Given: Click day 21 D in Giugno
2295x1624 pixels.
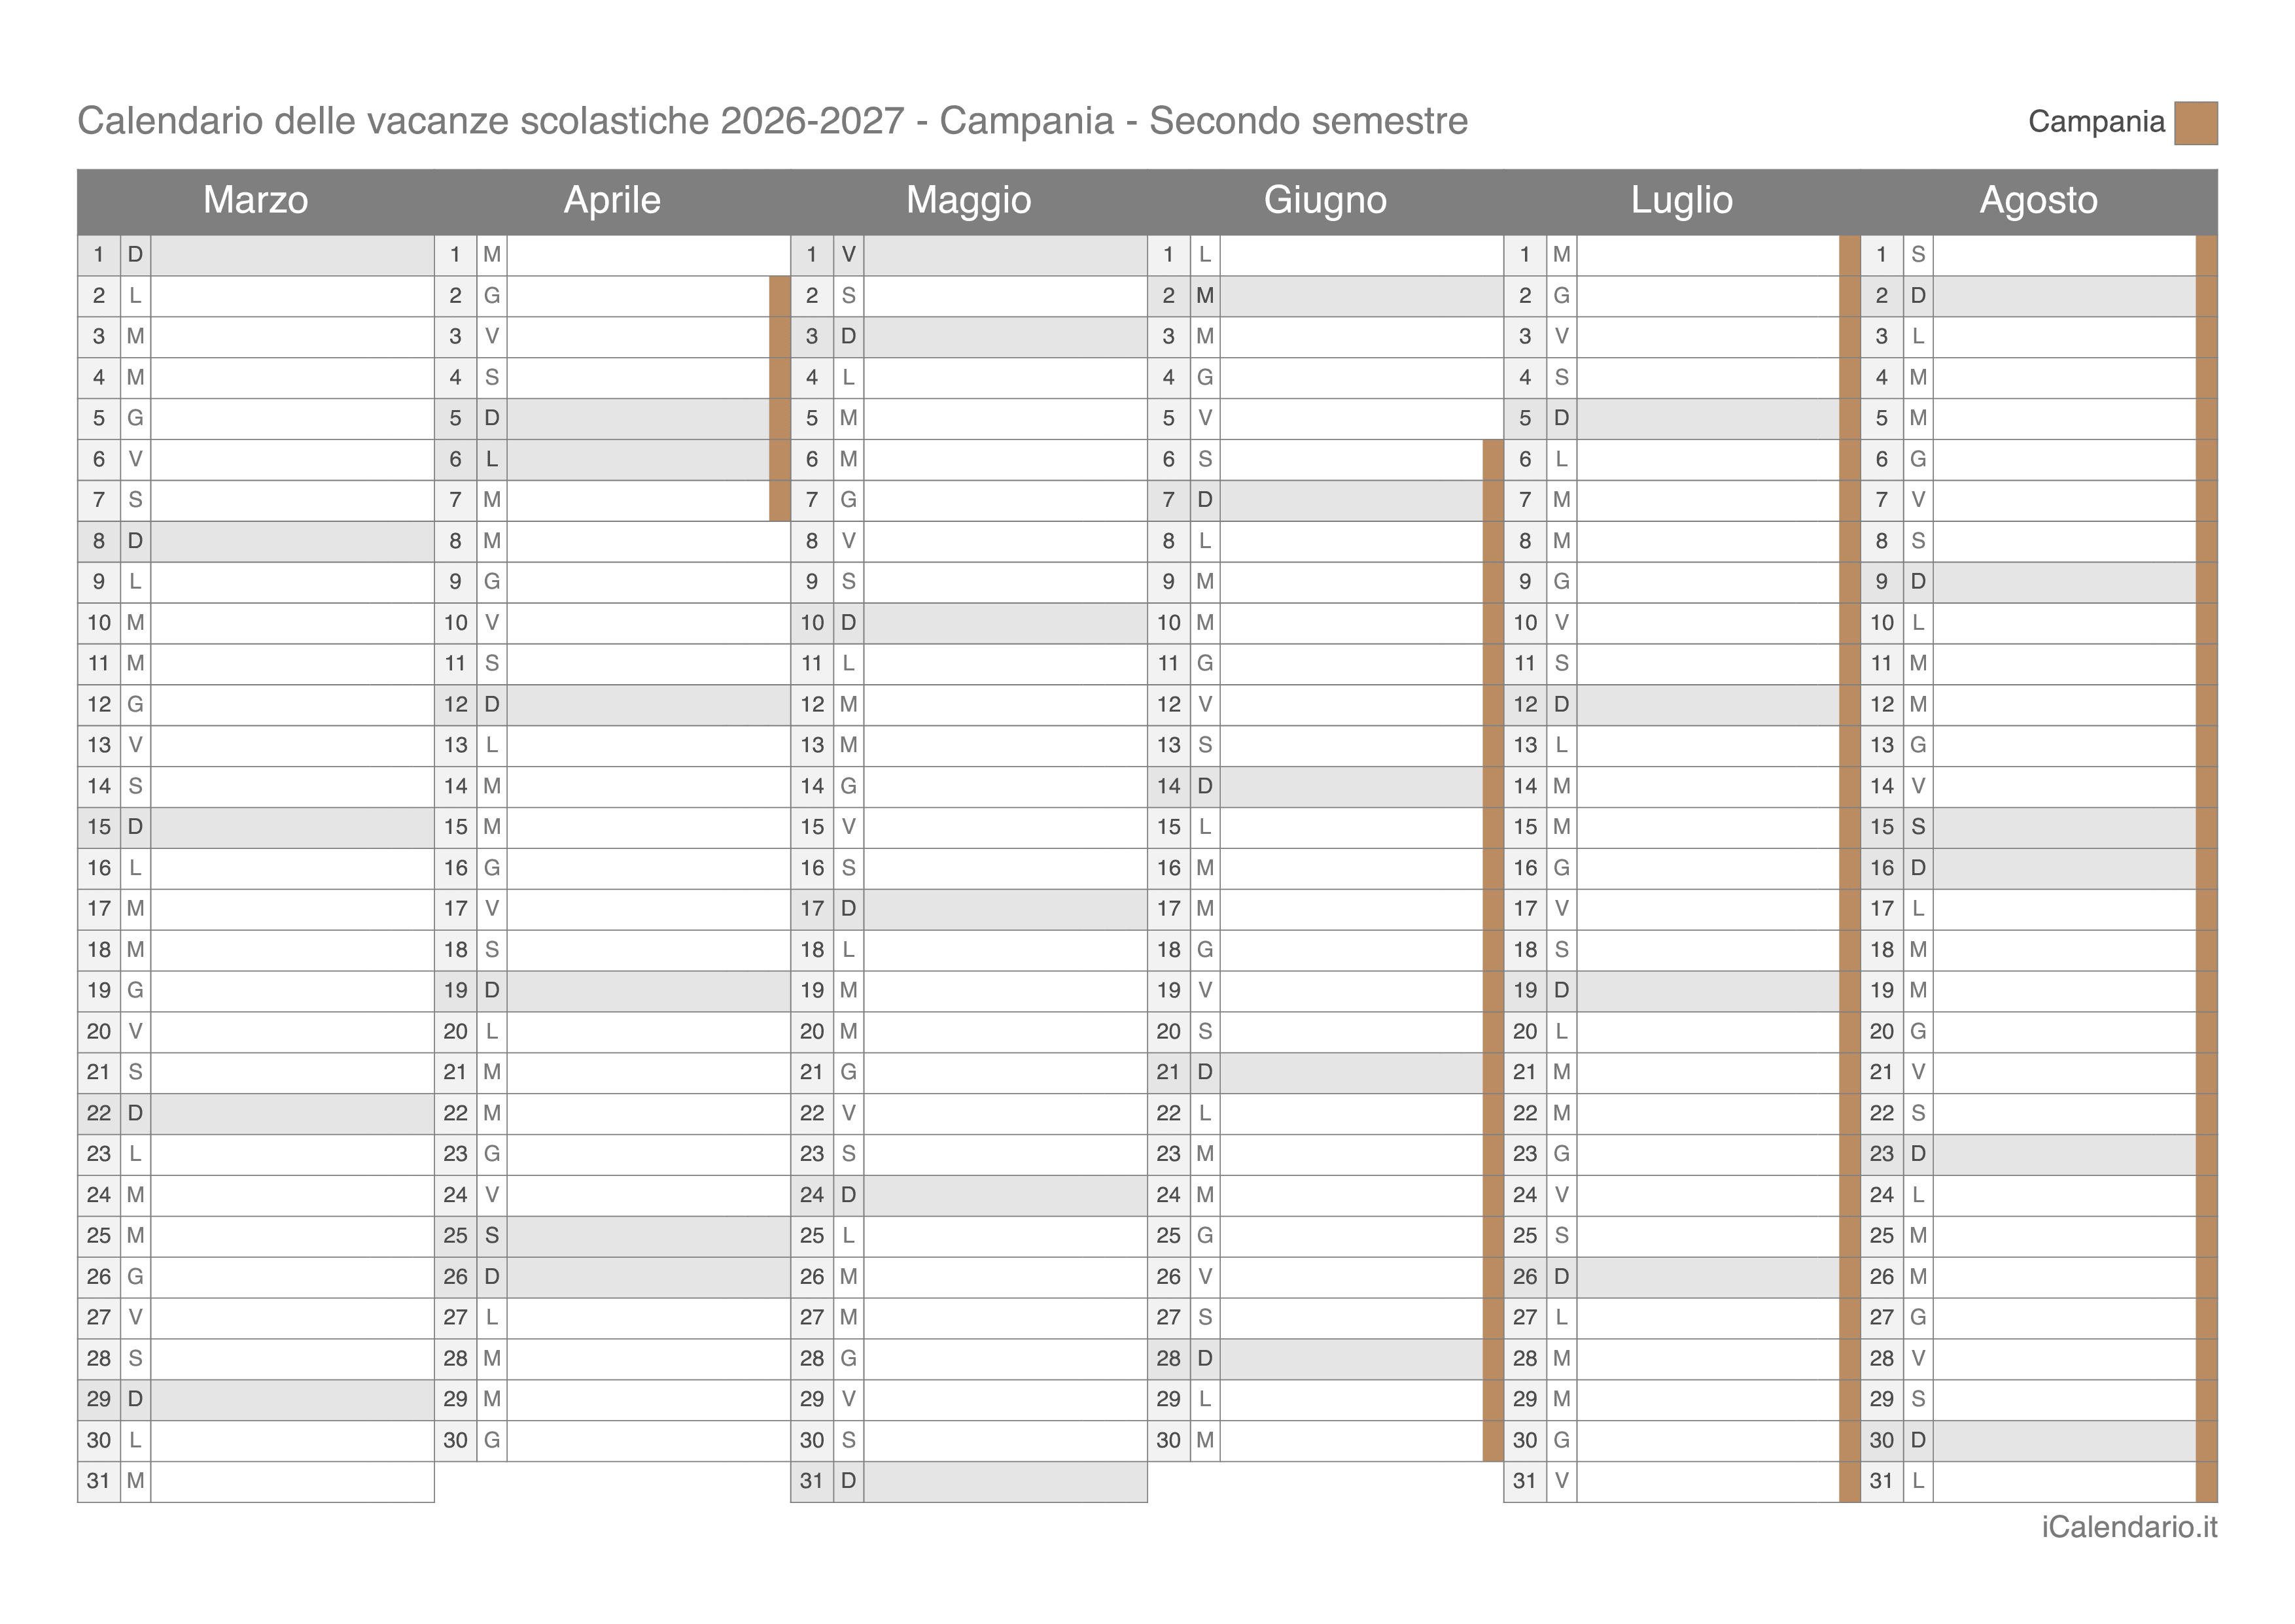Looking at the screenshot, I should tap(1325, 1073).
